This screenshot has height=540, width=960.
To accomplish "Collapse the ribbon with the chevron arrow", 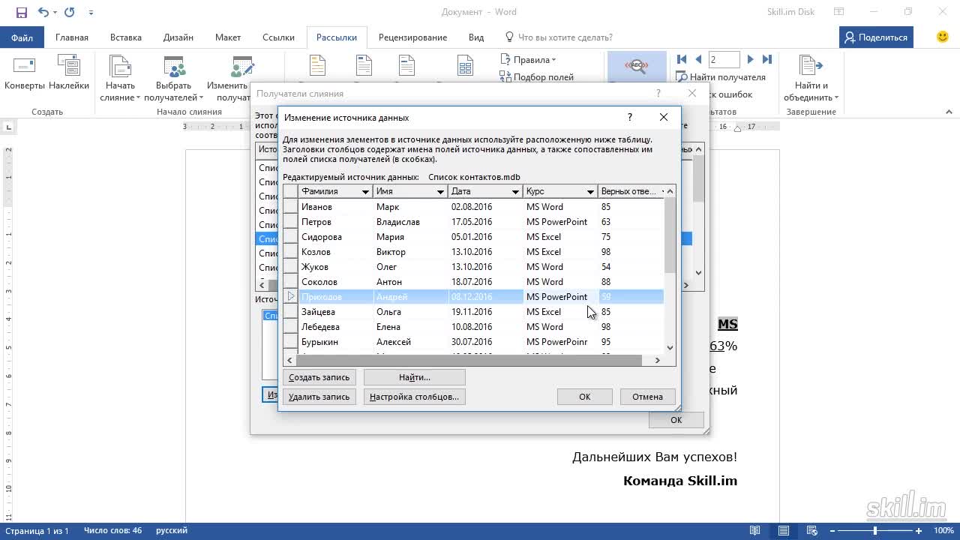I will click(x=949, y=112).
